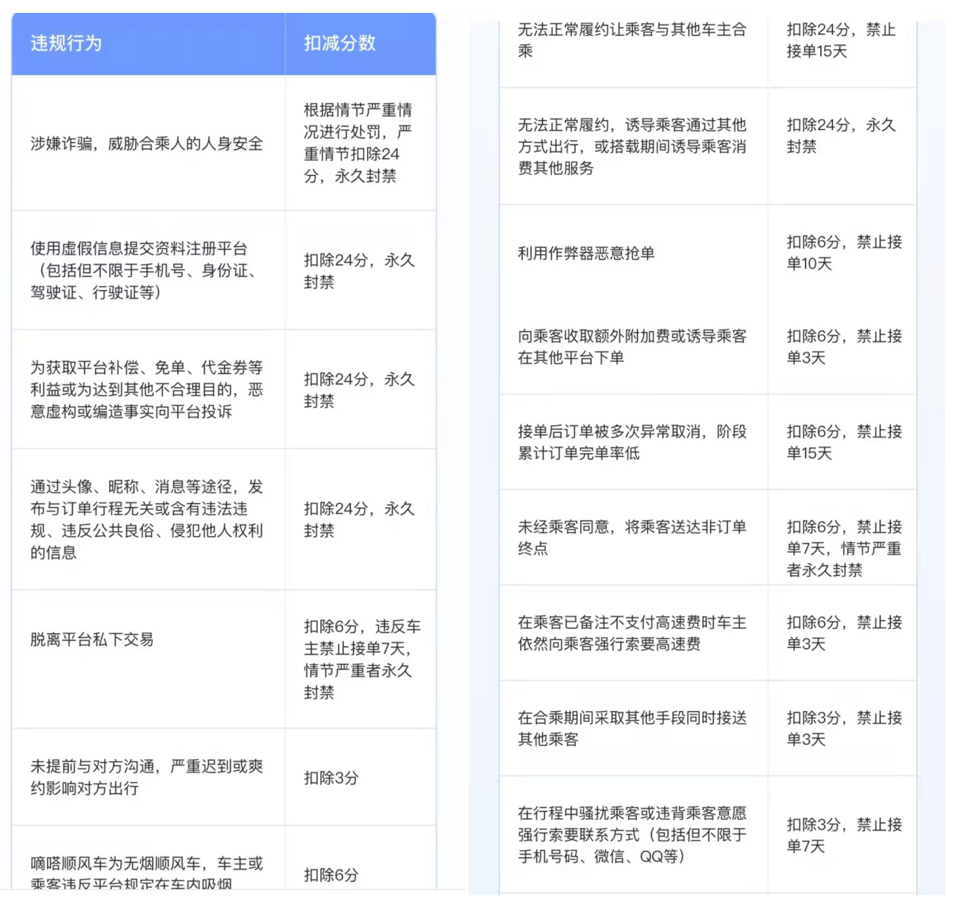Click penalty 扣除6分，禁止接单10天
The width and height of the screenshot is (957, 902).
[x=842, y=253]
